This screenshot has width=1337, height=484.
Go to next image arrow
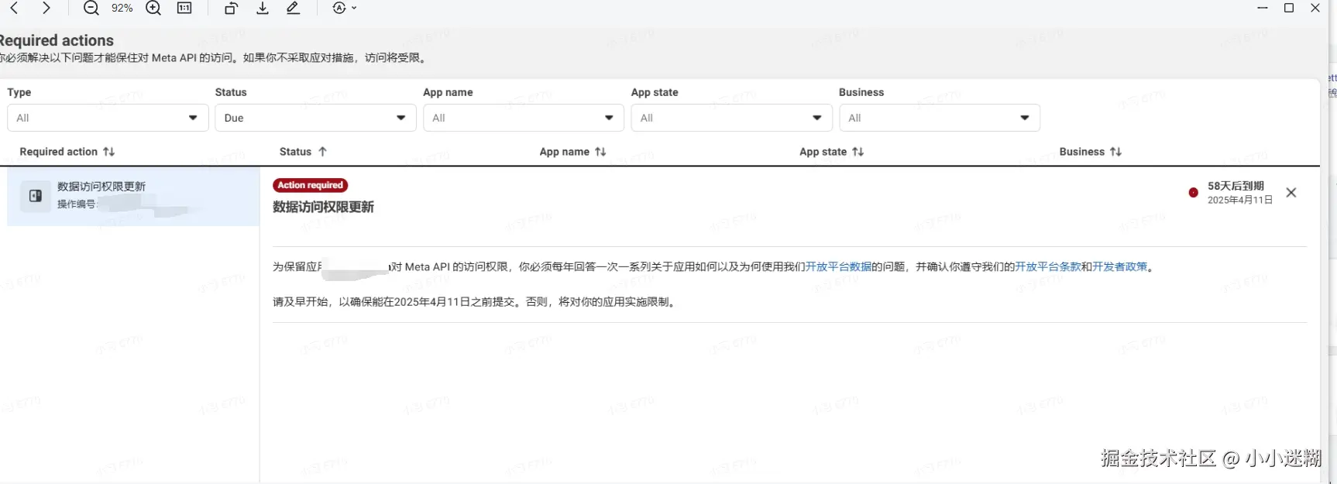[x=46, y=8]
